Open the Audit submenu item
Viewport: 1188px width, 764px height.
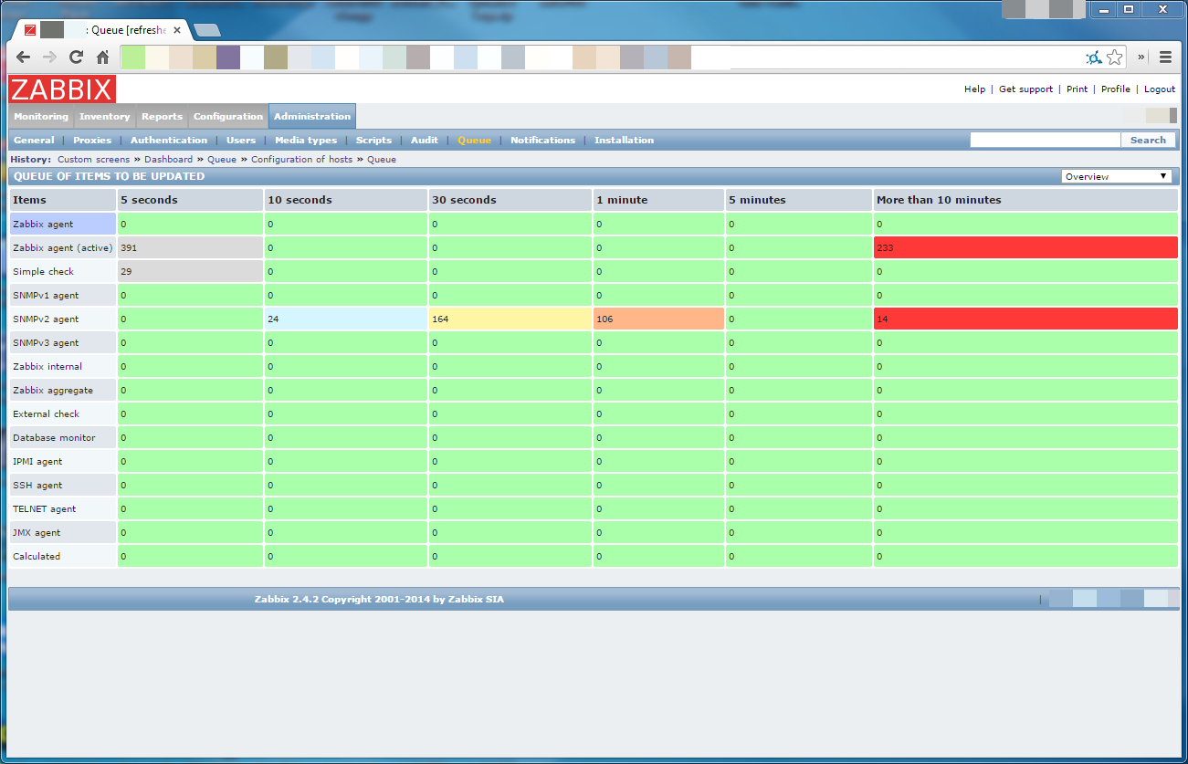[425, 141]
